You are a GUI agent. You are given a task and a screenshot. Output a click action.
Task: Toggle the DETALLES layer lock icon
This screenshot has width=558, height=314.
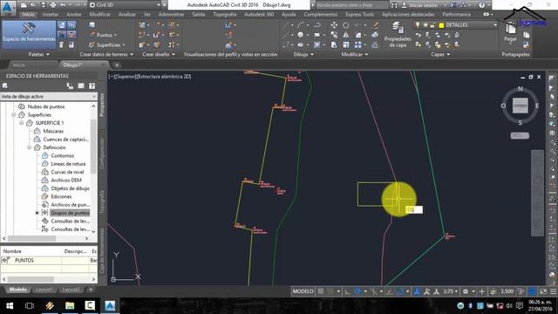tap(432, 25)
